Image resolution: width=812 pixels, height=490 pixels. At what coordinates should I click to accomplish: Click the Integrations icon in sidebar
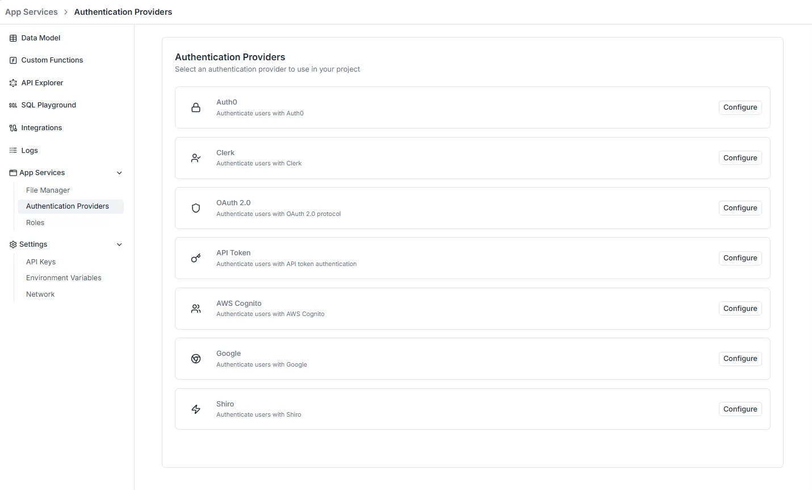click(13, 128)
